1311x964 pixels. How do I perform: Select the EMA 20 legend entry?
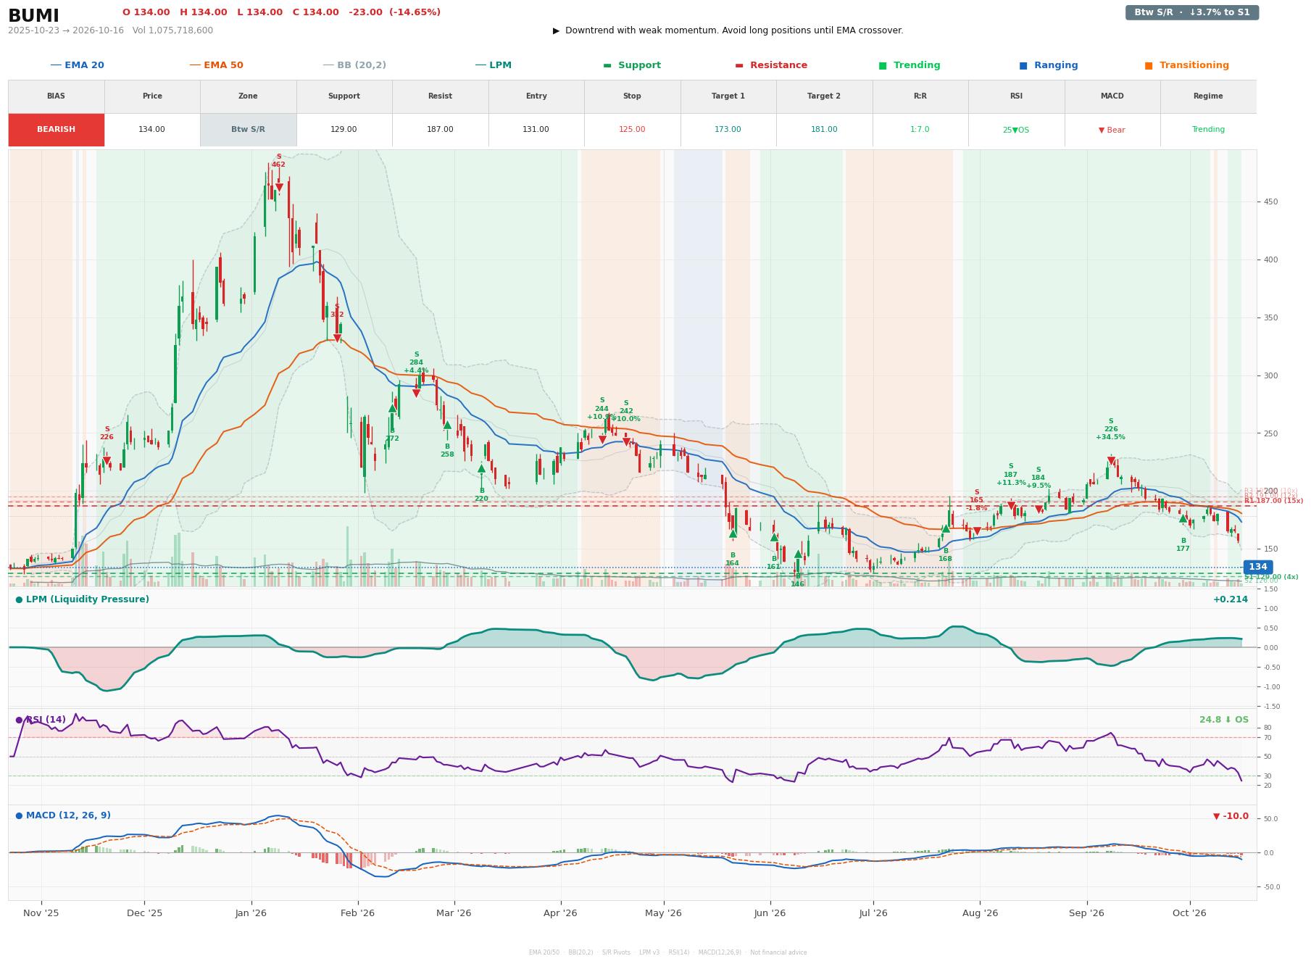[x=77, y=65]
